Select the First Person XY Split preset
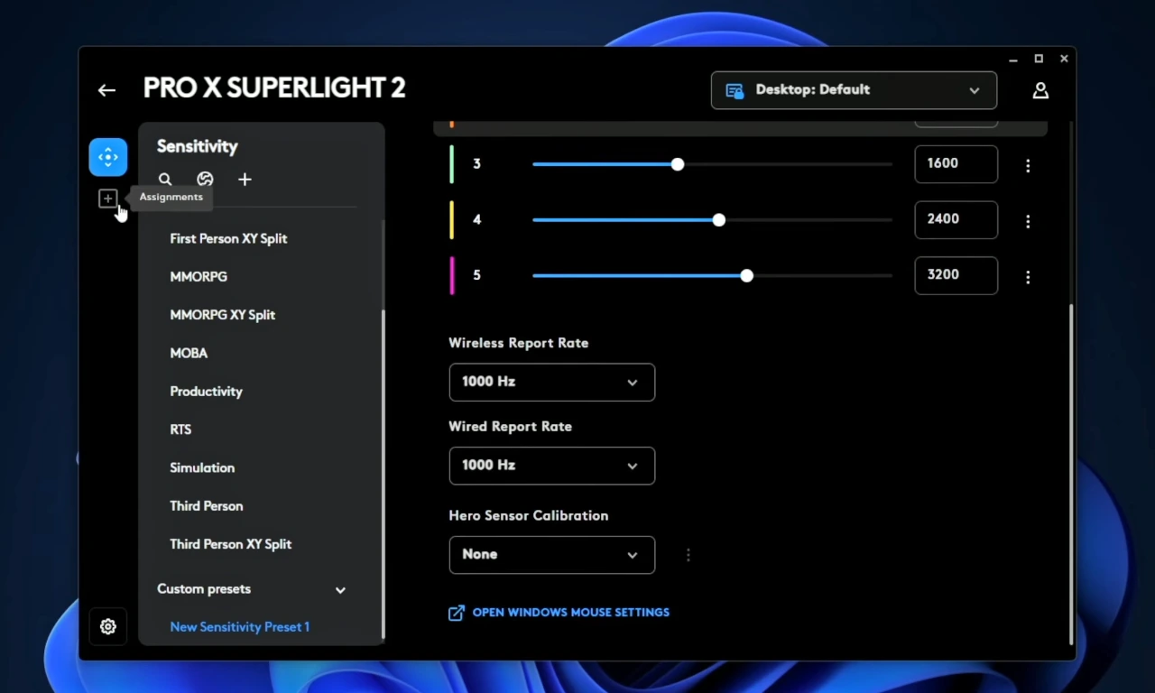Screen dimensions: 1155x693 228,238
